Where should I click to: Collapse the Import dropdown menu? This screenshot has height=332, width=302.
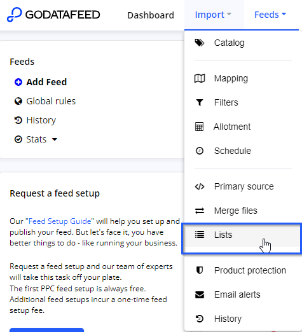point(213,15)
